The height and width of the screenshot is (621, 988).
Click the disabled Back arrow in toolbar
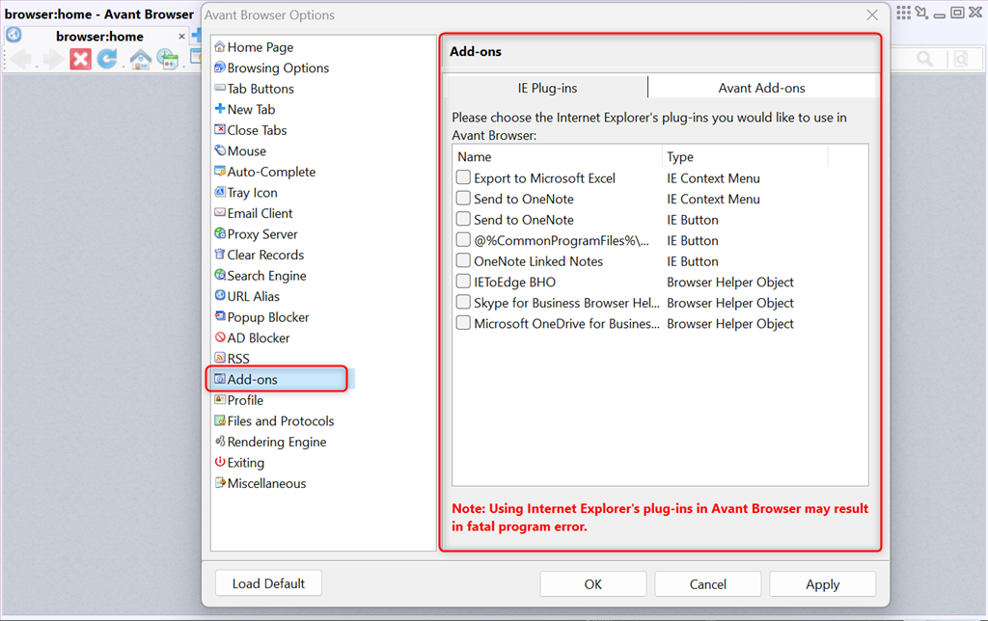[20, 60]
